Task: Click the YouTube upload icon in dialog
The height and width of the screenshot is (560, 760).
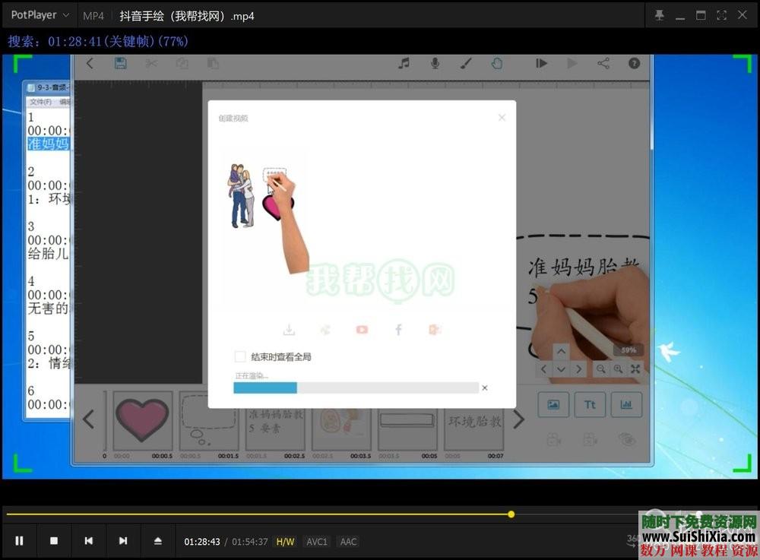Action: [362, 329]
